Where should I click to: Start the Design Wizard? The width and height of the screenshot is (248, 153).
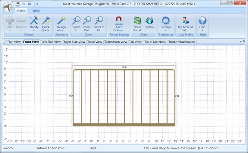pyautogui.click(x=61, y=24)
